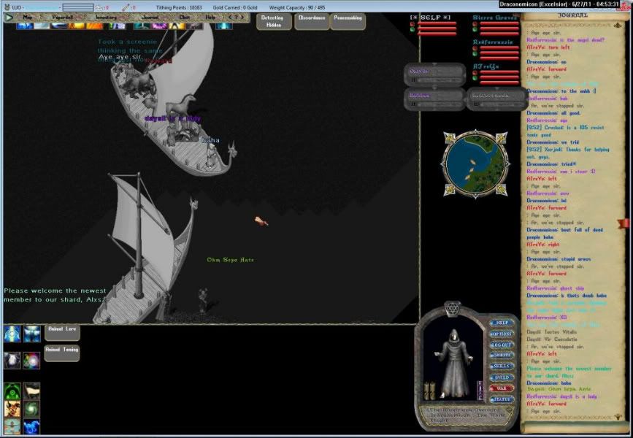Click the teal winged figure spell icon
Image resolution: width=633 pixels, height=438 pixels.
tap(12, 427)
